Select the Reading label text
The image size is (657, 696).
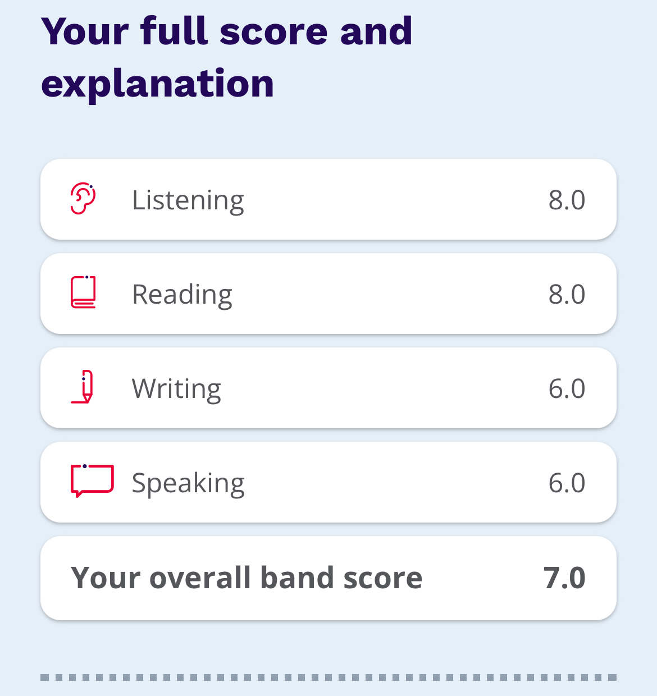[x=182, y=295]
